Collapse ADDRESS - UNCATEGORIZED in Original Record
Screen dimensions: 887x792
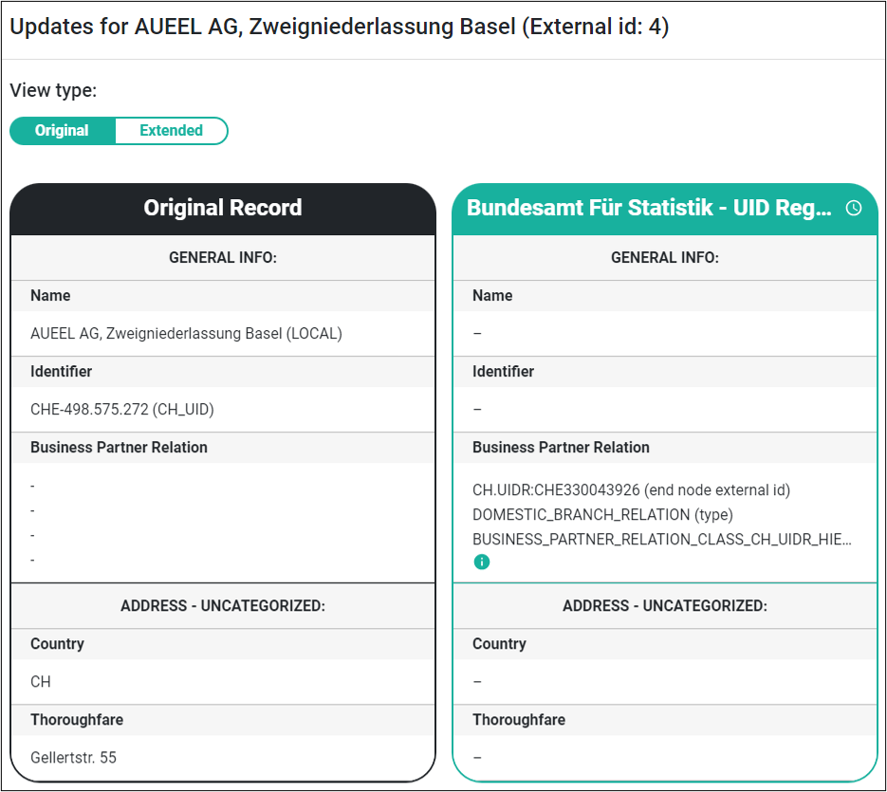pyautogui.click(x=223, y=606)
